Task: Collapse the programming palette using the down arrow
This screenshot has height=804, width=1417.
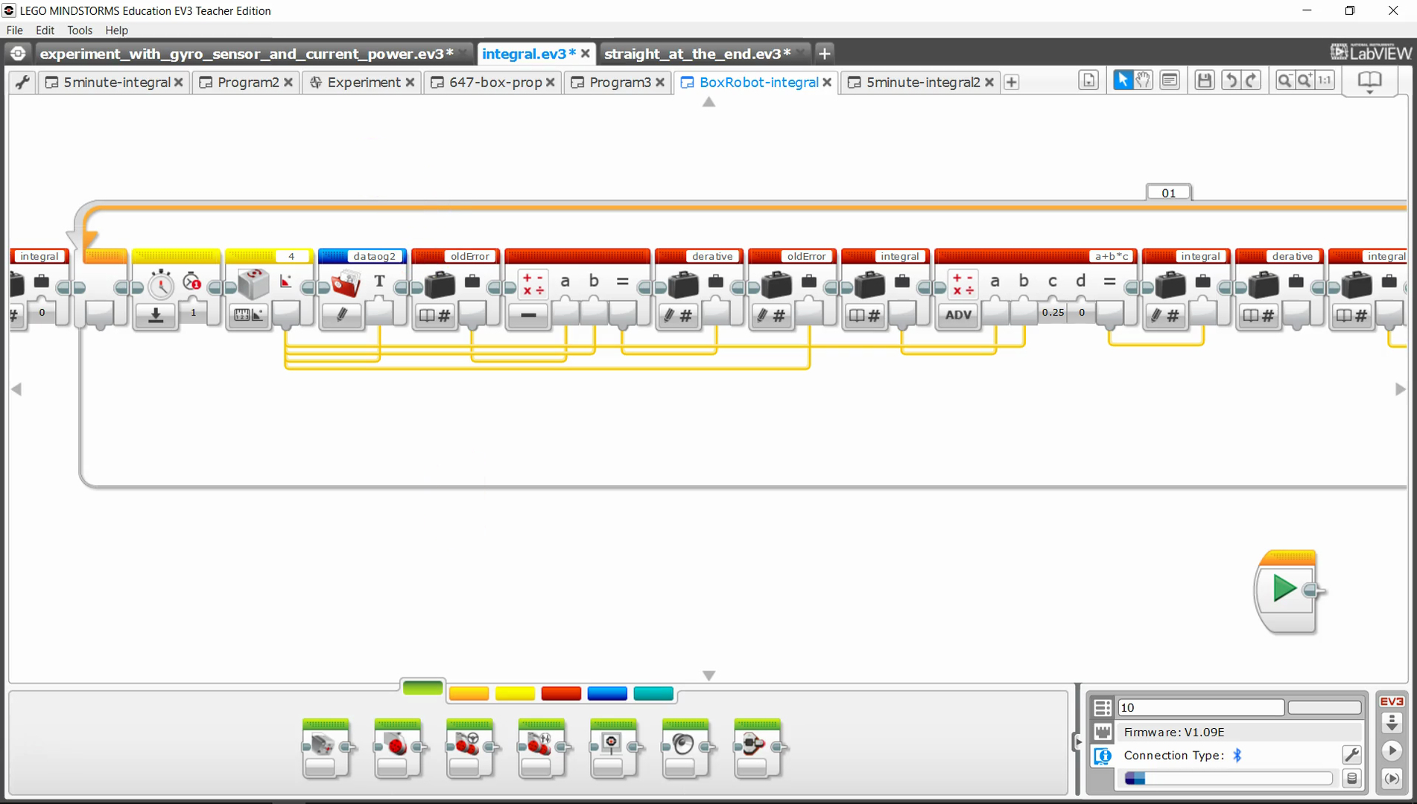Action: click(708, 675)
